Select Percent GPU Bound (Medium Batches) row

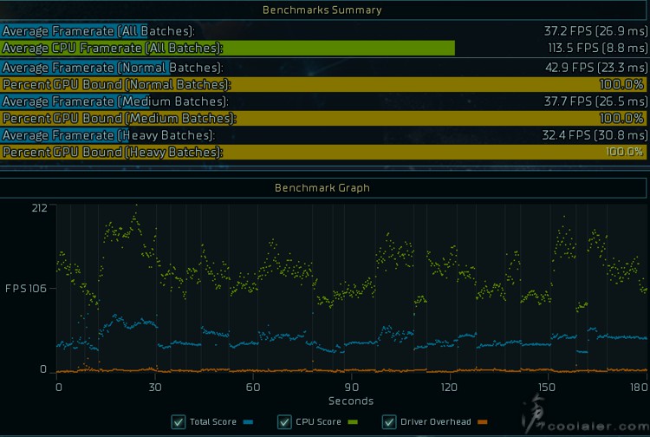323,119
